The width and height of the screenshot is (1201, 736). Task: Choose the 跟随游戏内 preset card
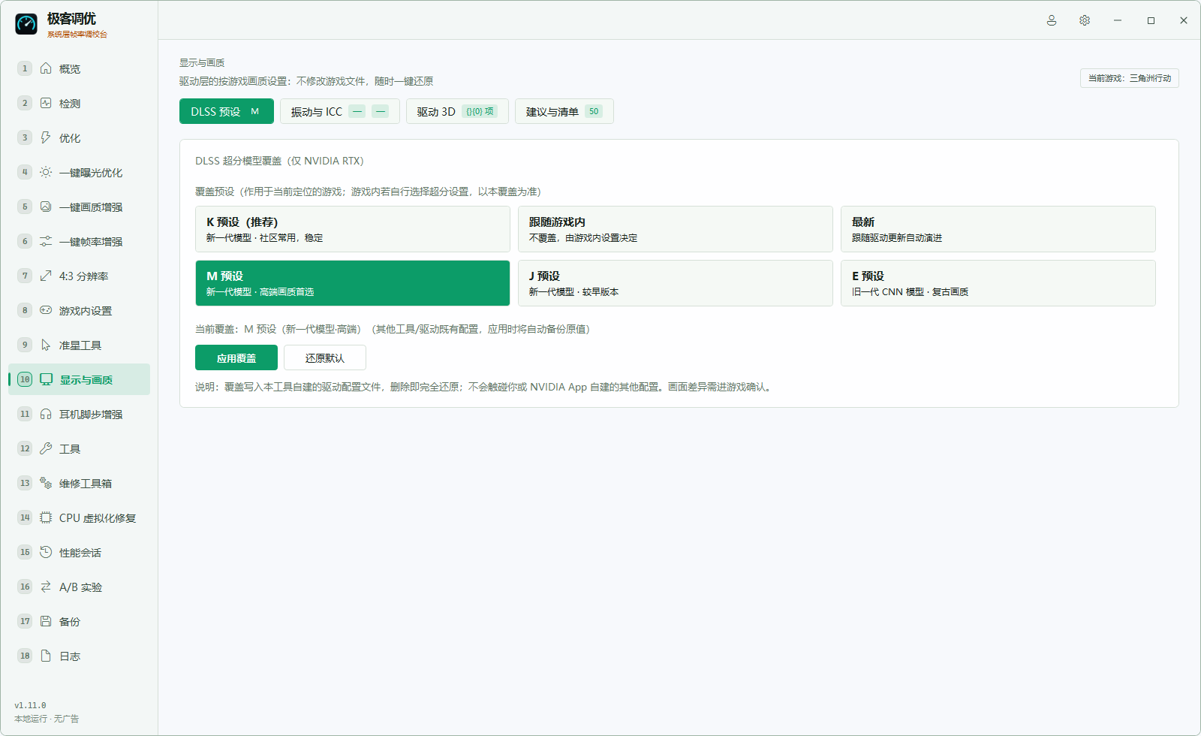coord(676,229)
